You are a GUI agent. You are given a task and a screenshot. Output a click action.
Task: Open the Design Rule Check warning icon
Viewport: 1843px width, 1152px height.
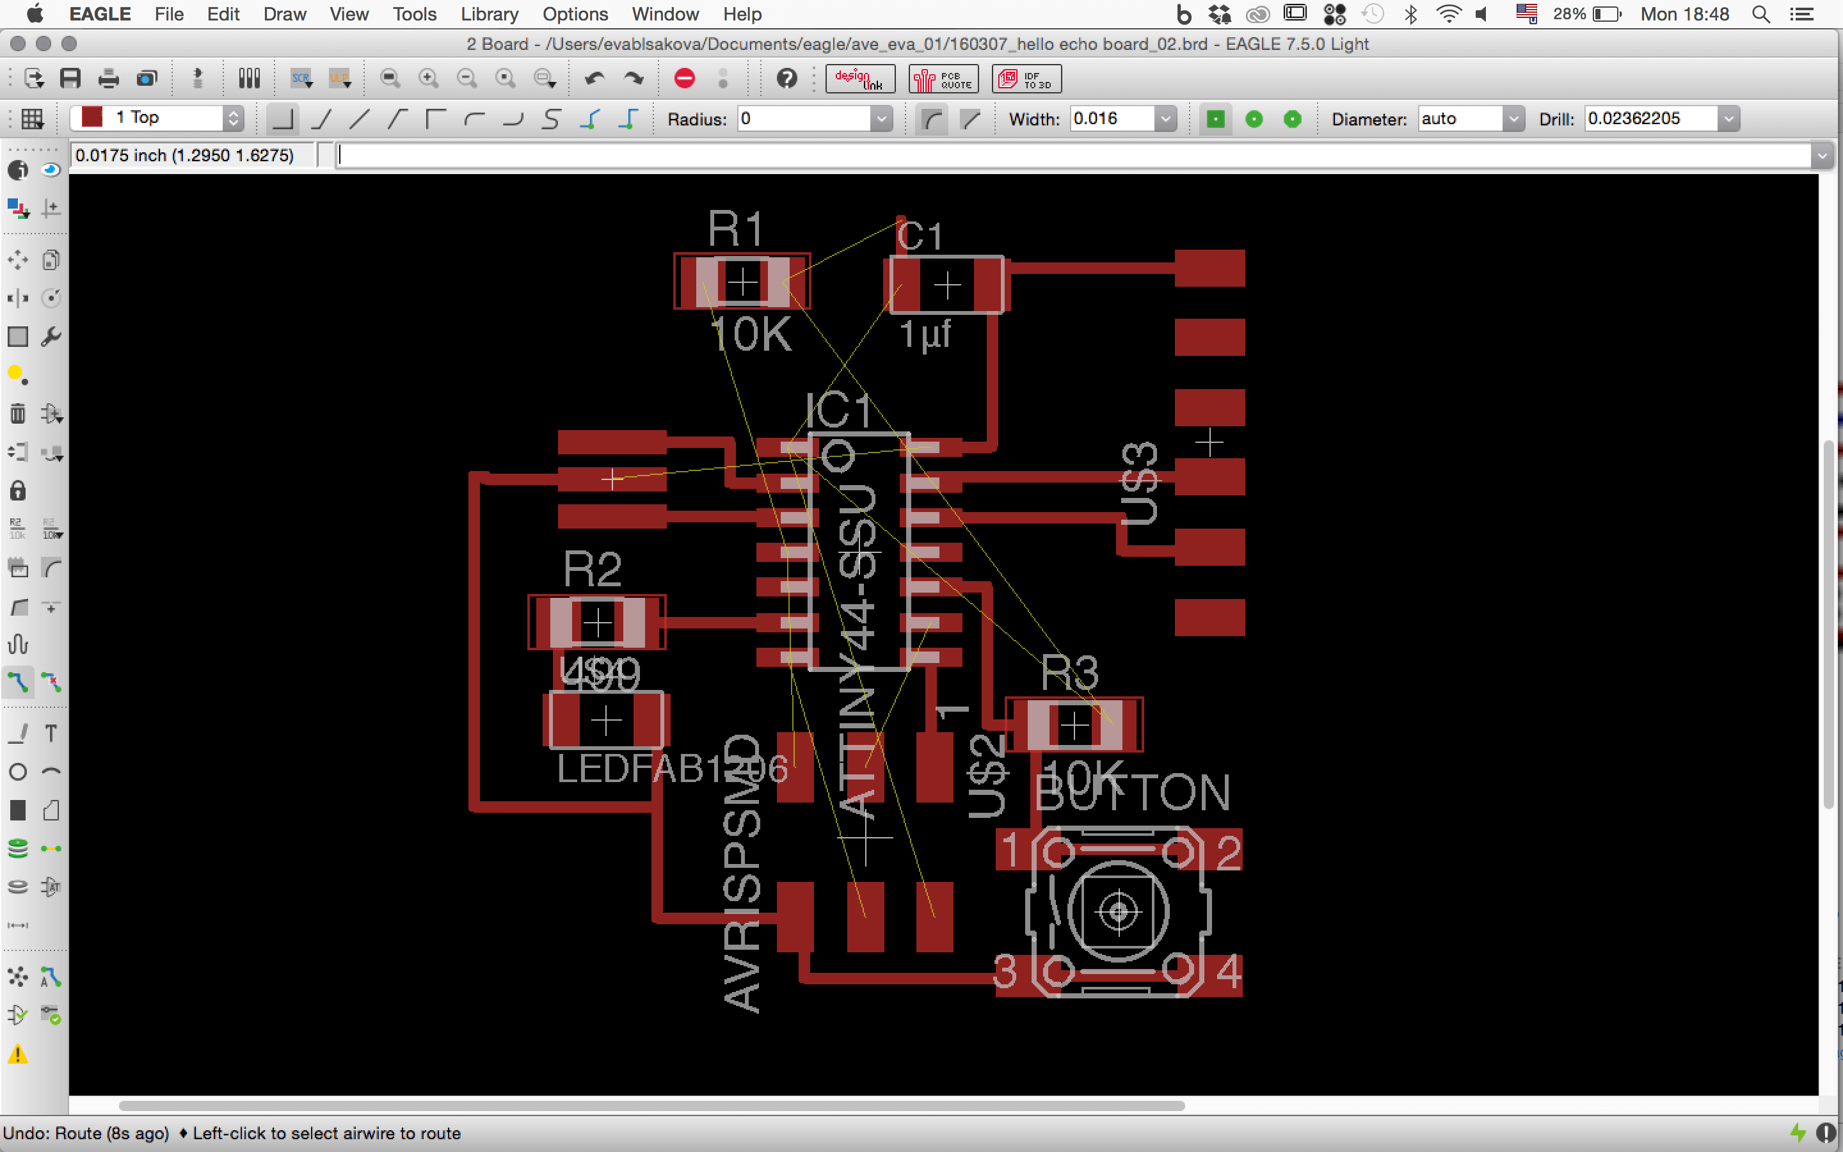coord(17,1055)
